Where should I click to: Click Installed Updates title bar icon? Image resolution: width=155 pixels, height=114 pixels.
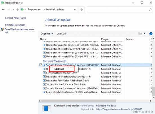2,3
